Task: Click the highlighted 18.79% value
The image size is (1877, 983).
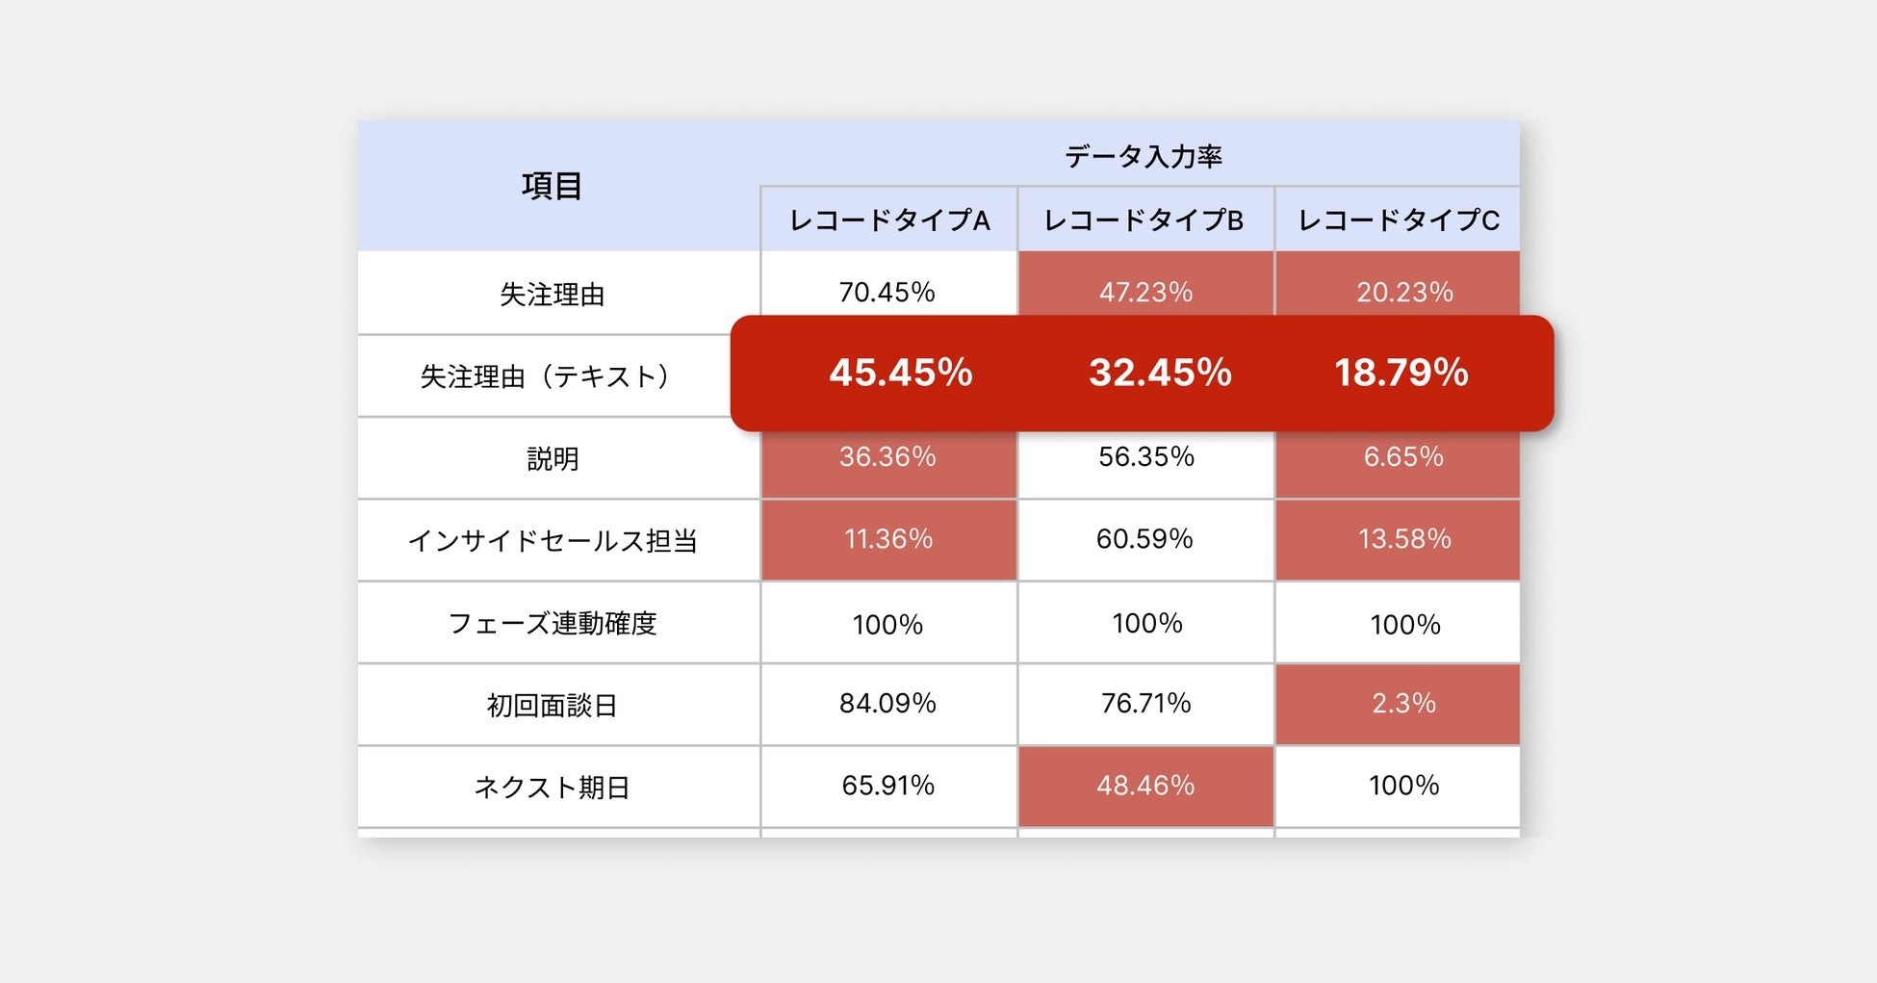Action: pos(1401,373)
